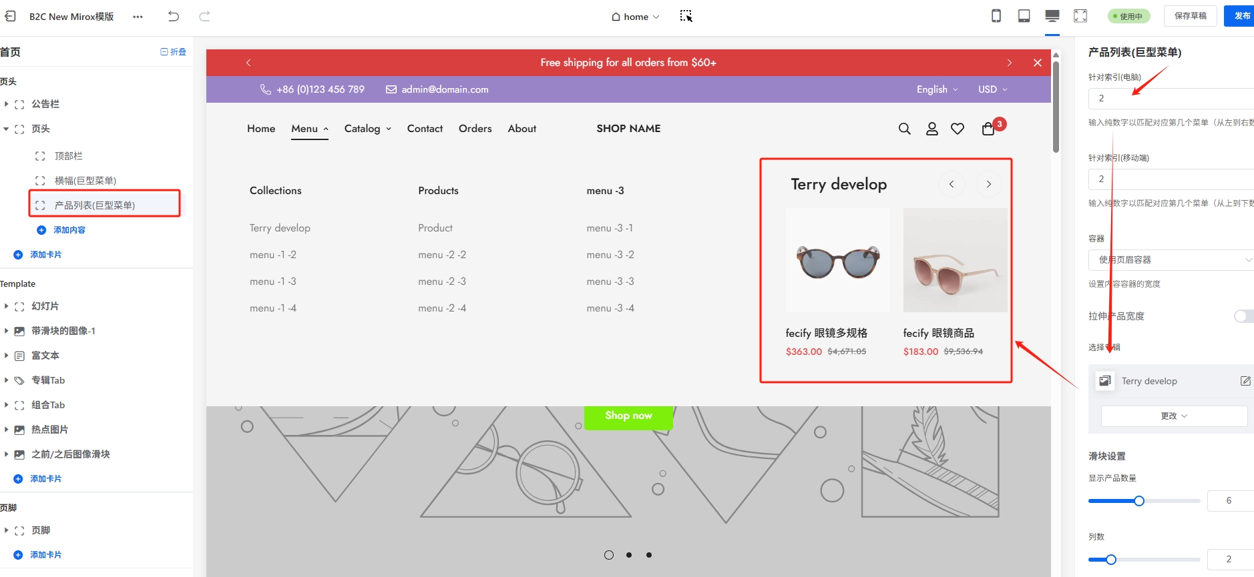Enter fullscreen preview mode icon
Viewport: 1254px width, 577px height.
tap(1080, 16)
